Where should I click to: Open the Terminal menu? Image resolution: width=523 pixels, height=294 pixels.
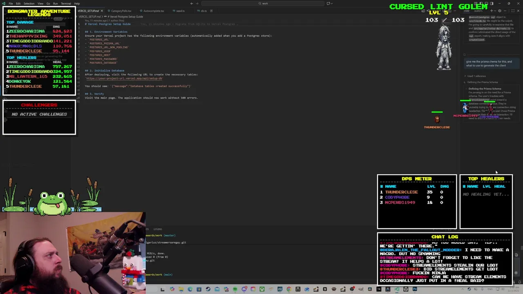coord(66,3)
